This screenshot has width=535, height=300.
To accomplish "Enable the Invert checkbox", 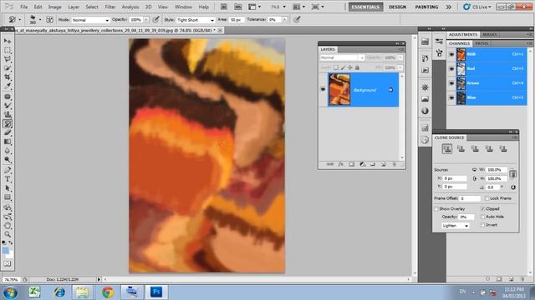I will click(x=483, y=225).
